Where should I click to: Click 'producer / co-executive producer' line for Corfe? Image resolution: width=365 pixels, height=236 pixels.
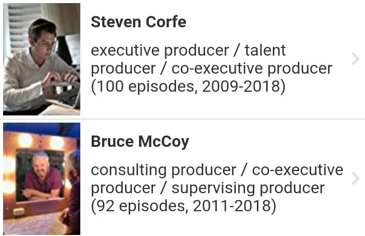(x=212, y=69)
